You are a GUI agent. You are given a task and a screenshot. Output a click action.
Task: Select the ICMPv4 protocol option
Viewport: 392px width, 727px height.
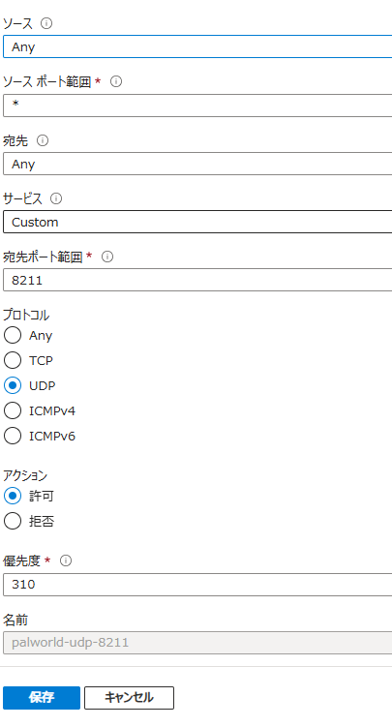pyautogui.click(x=13, y=410)
